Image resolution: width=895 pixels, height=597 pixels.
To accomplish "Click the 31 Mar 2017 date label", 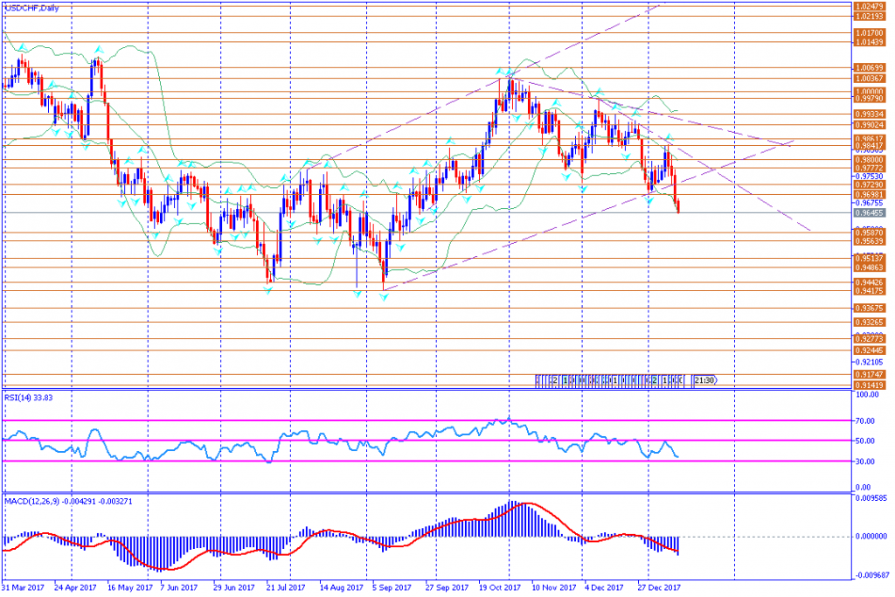I will tap(24, 589).
